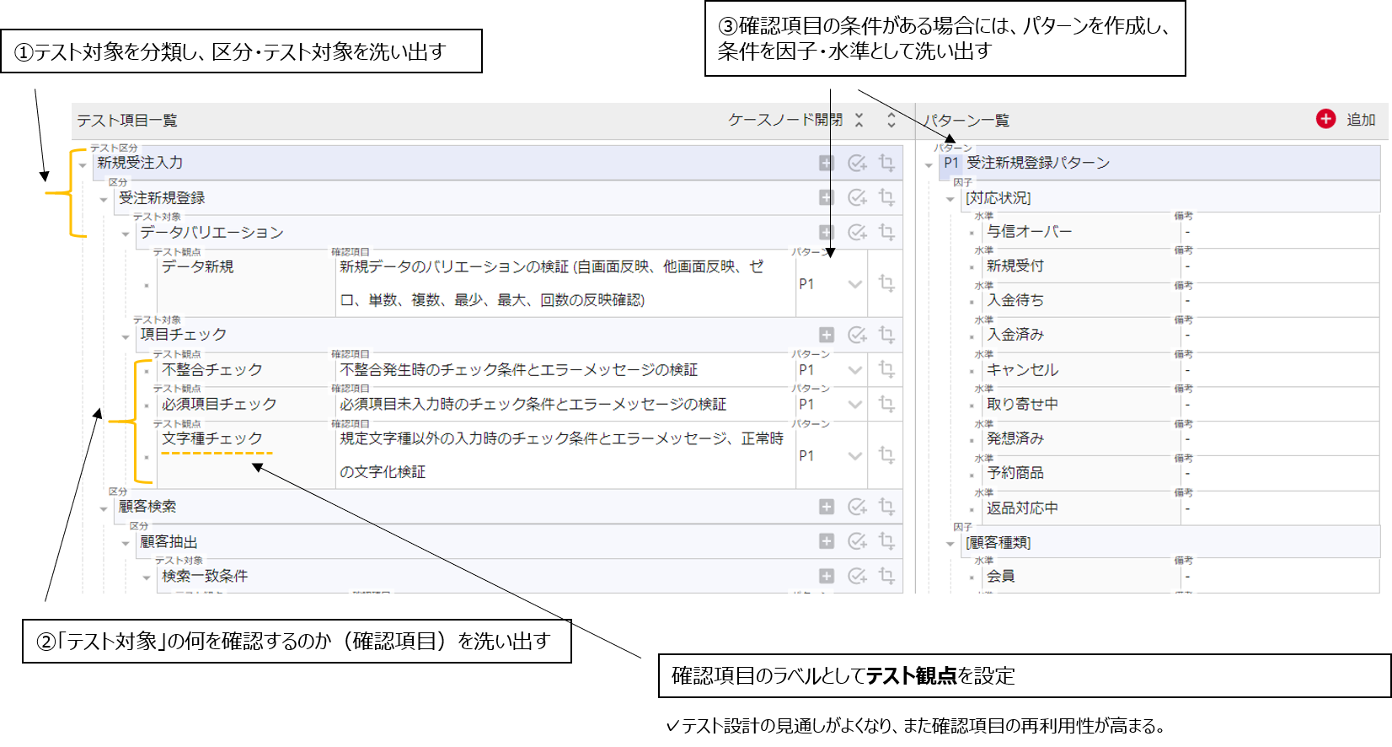Click crop-style icon on 項目チェック row

coord(886,335)
